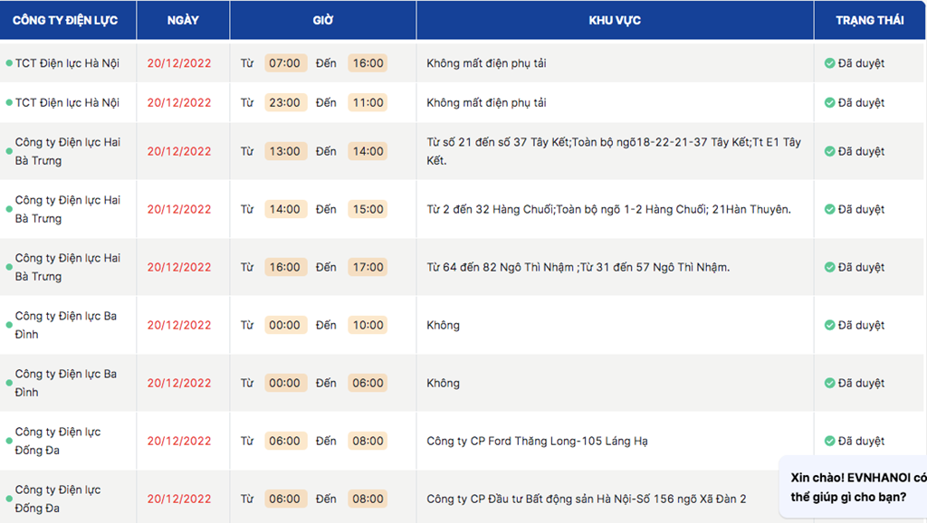This screenshot has width=927, height=523.
Task: Click approved check icon for Ba Đình 10:00 row
Action: point(829,325)
